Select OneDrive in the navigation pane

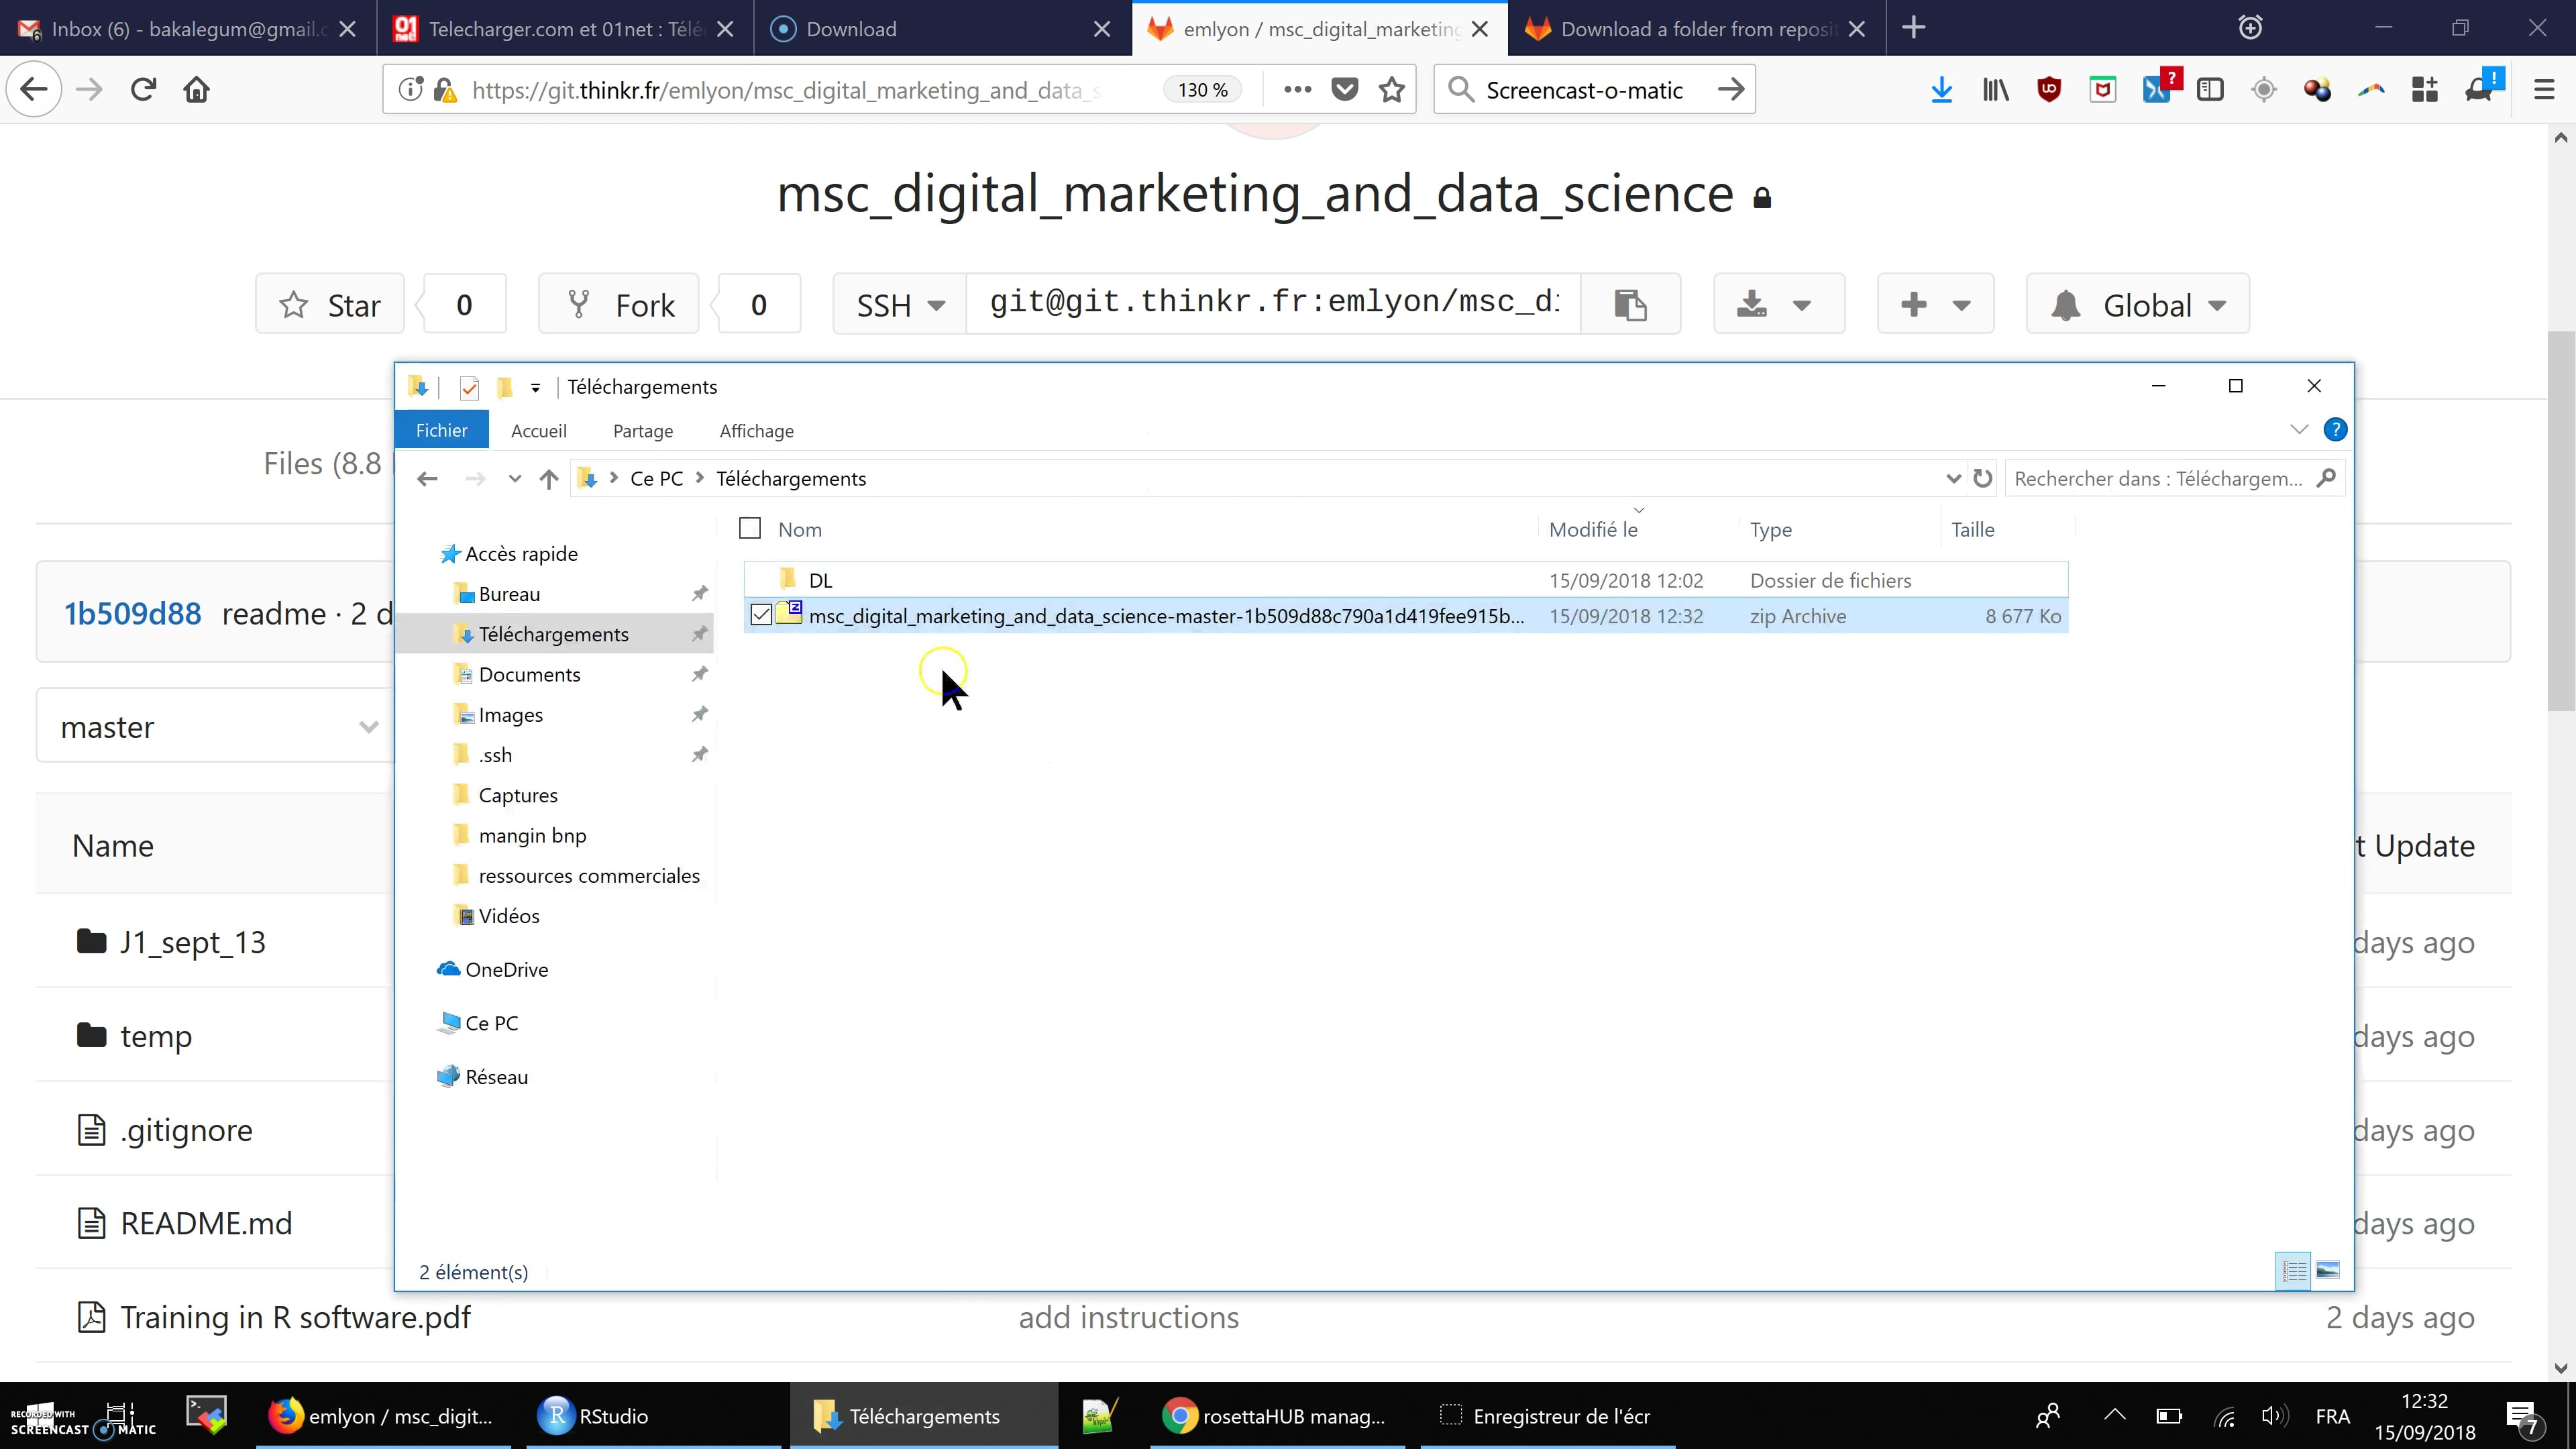506,969
